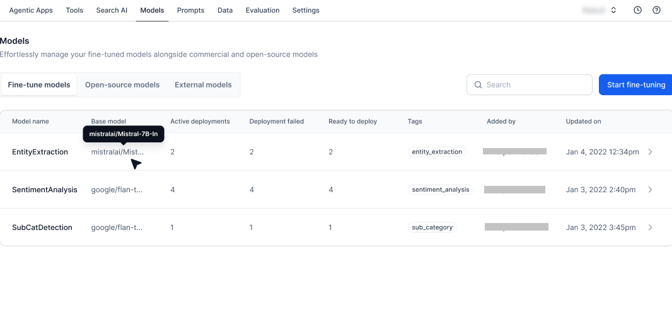Open the Agentic Apps menu
The width and height of the screenshot is (672, 315).
pos(31,10)
